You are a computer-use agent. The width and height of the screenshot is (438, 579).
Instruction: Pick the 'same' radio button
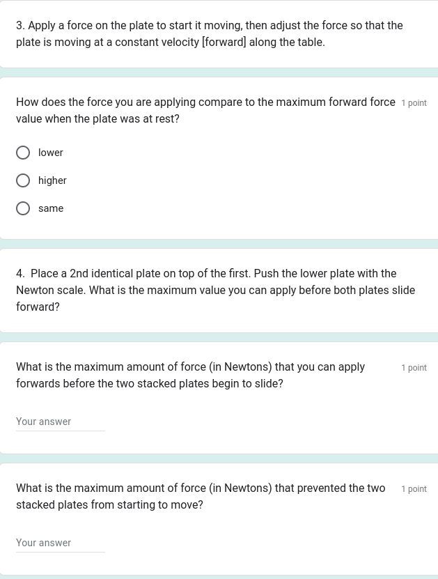pos(23,208)
